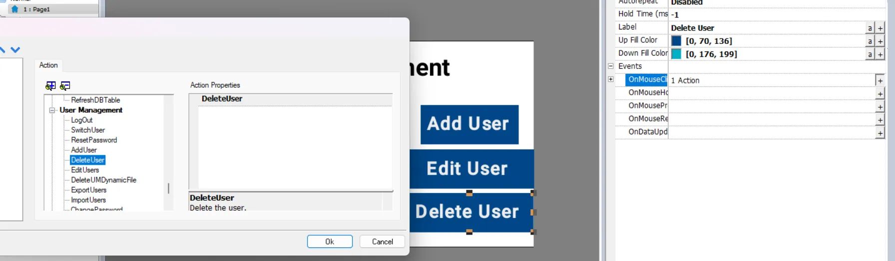Viewport: 895px width, 261px height.
Task: Click the home icon of Page1 tab
Action: tap(15, 9)
